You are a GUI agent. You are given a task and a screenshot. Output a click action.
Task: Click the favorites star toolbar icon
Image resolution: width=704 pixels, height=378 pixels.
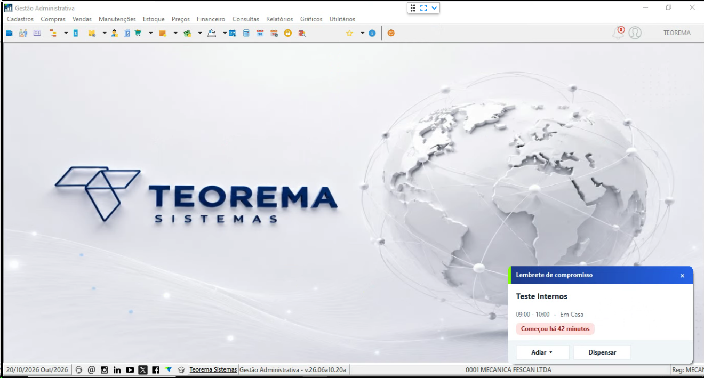click(349, 33)
